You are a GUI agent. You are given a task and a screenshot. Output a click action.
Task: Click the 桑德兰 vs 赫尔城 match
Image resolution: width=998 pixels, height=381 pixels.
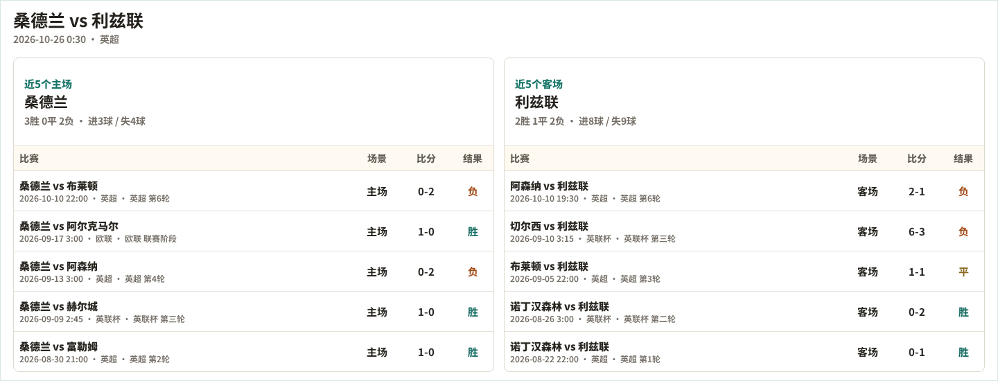coord(254,312)
